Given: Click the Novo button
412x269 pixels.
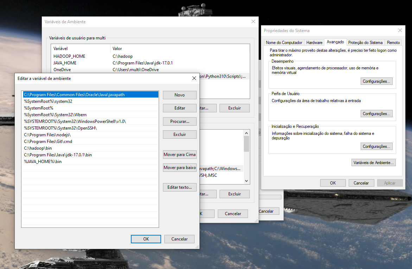Looking at the screenshot, I should pos(179,95).
